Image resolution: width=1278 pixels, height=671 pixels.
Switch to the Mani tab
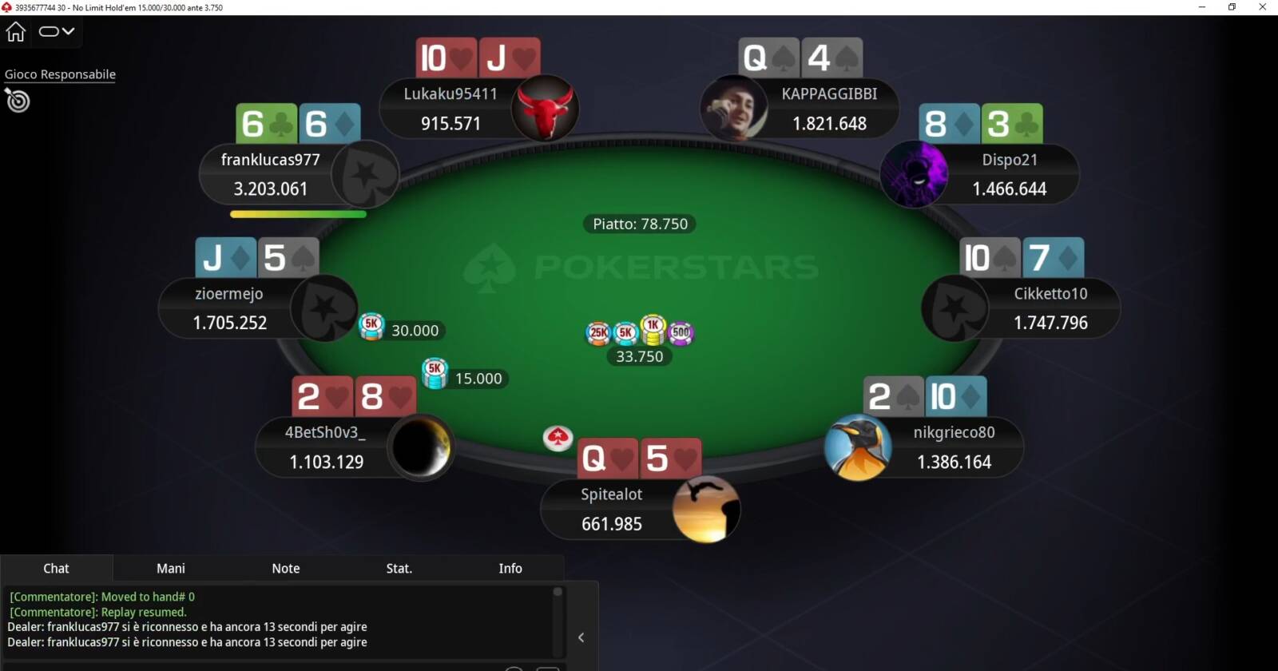171,568
